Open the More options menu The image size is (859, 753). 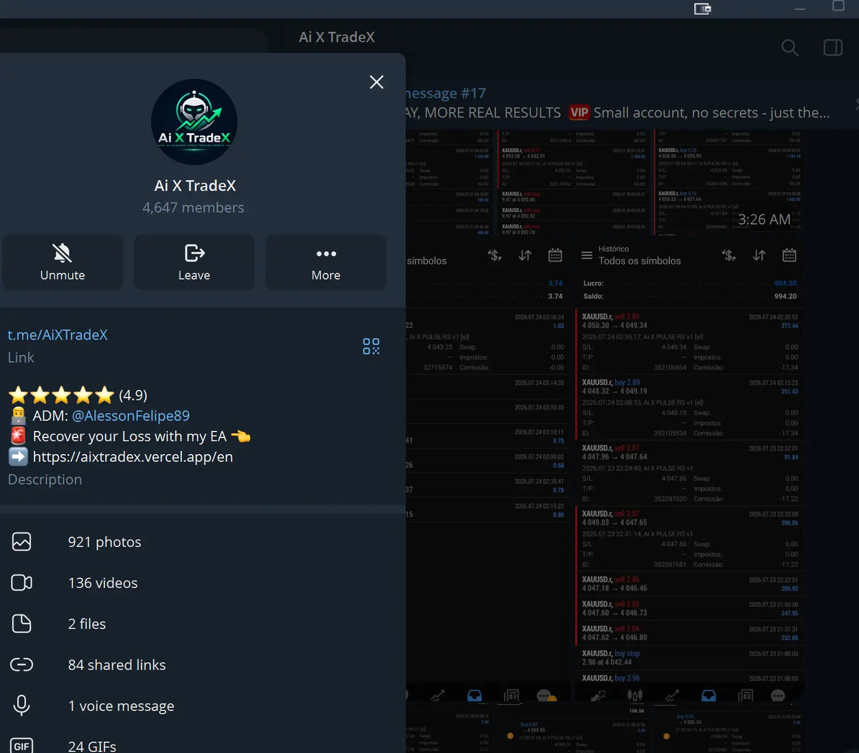[x=326, y=262]
